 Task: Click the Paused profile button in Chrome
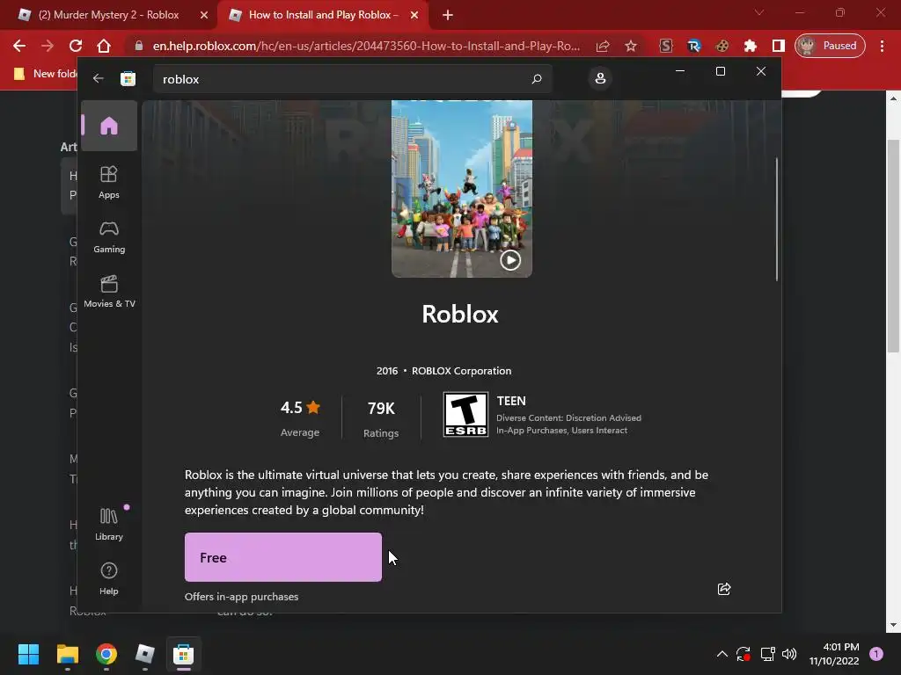(x=830, y=46)
